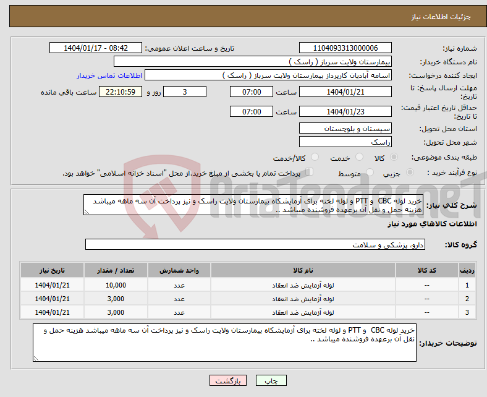Toggle the treasury documents payment checkbox

click(310, 172)
